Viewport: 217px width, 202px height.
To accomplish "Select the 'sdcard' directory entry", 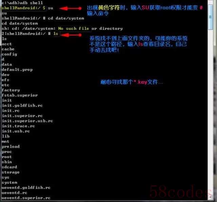I will click(9, 167).
